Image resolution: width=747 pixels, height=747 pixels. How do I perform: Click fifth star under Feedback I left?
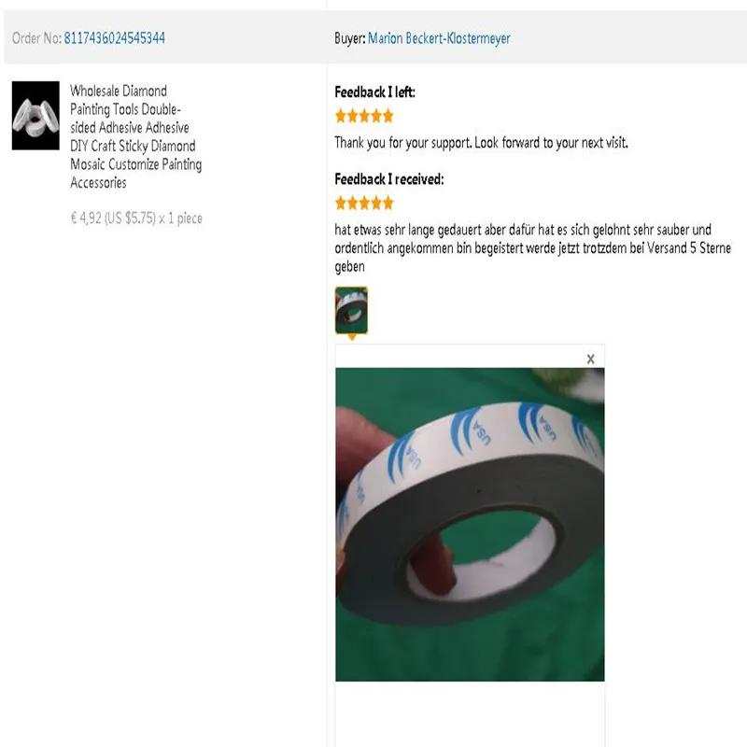click(x=388, y=116)
